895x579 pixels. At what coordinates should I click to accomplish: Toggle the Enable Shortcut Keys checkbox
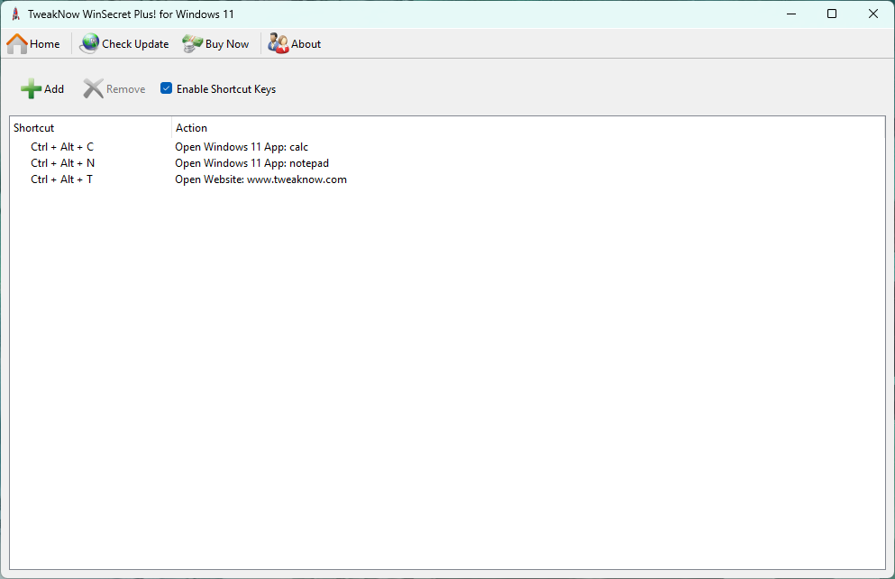166,88
